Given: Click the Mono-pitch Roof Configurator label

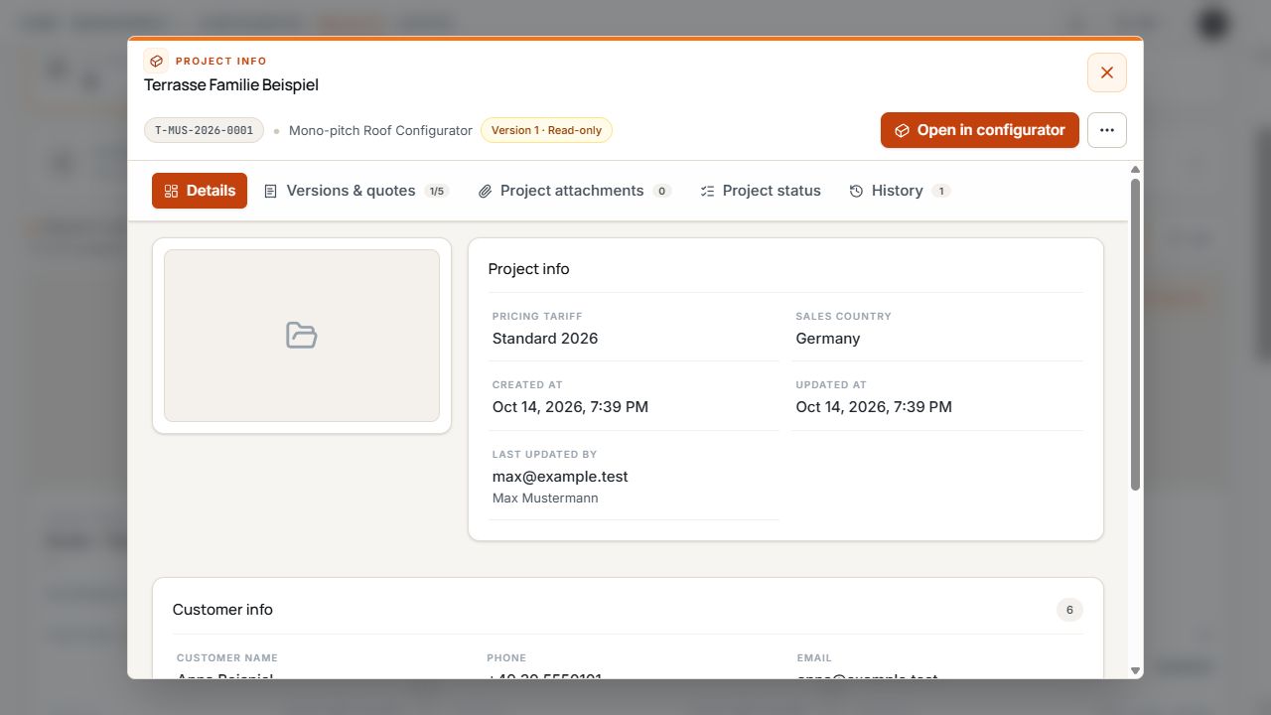Looking at the screenshot, I should click(x=380, y=130).
